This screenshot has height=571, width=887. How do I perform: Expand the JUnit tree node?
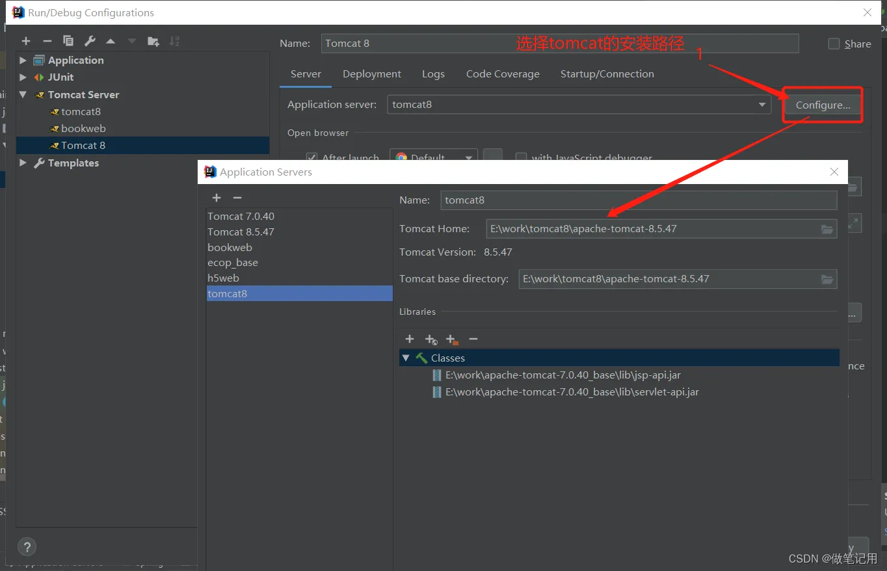(23, 77)
